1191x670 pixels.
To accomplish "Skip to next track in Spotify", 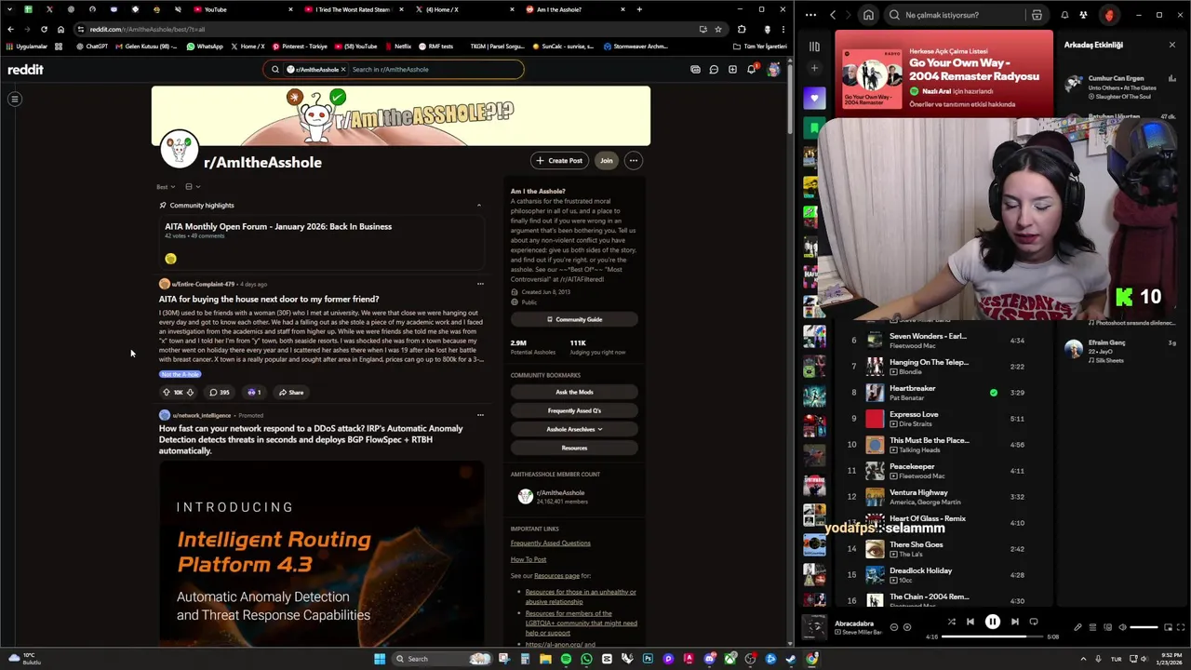I will click(x=1014, y=622).
